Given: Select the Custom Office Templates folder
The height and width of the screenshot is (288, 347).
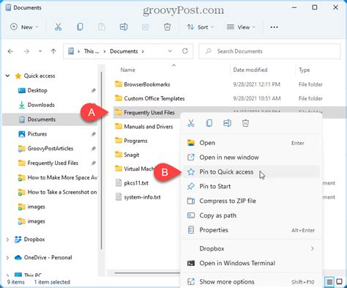Looking at the screenshot, I should pyautogui.click(x=154, y=98).
